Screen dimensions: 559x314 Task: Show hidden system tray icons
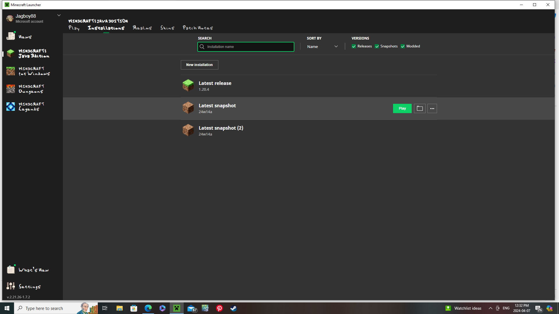(x=490, y=308)
